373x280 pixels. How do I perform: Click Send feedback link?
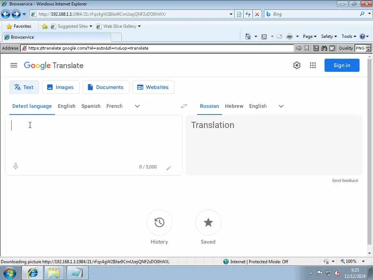[x=345, y=180]
